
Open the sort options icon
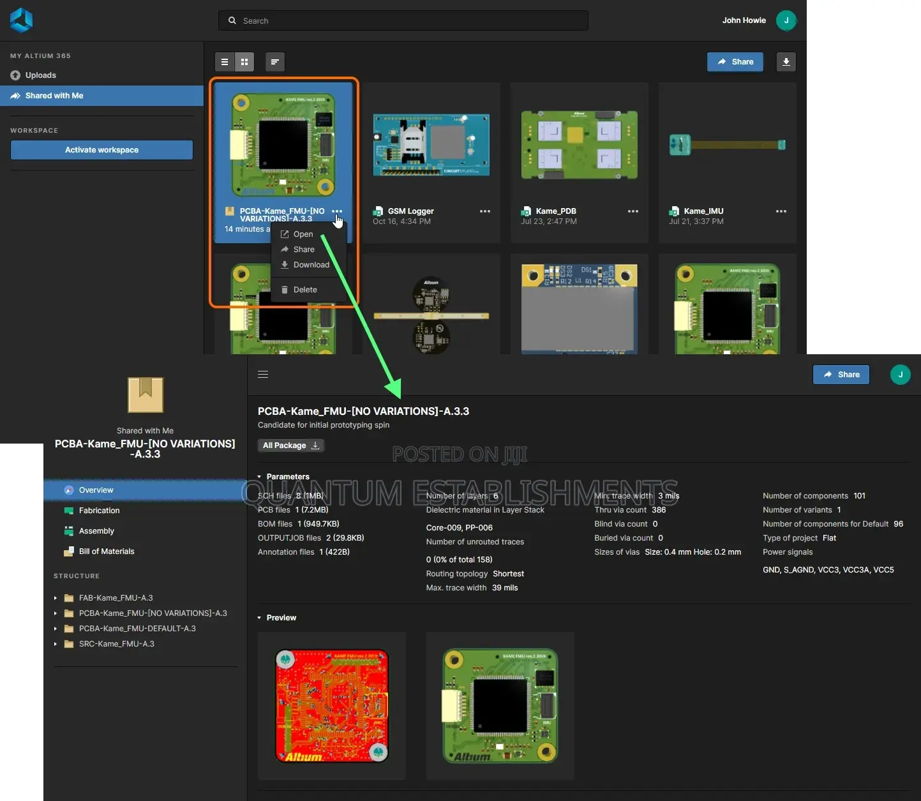[274, 62]
